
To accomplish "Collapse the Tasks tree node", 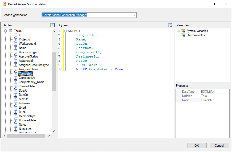I will (5, 31).
